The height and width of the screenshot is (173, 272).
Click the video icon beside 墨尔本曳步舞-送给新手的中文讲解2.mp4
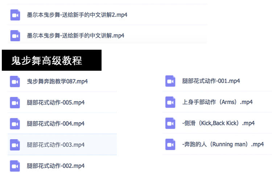pos(15,15)
